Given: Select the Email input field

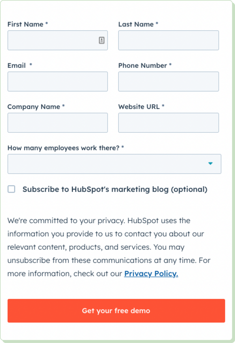Looking at the screenshot, I should point(58,81).
